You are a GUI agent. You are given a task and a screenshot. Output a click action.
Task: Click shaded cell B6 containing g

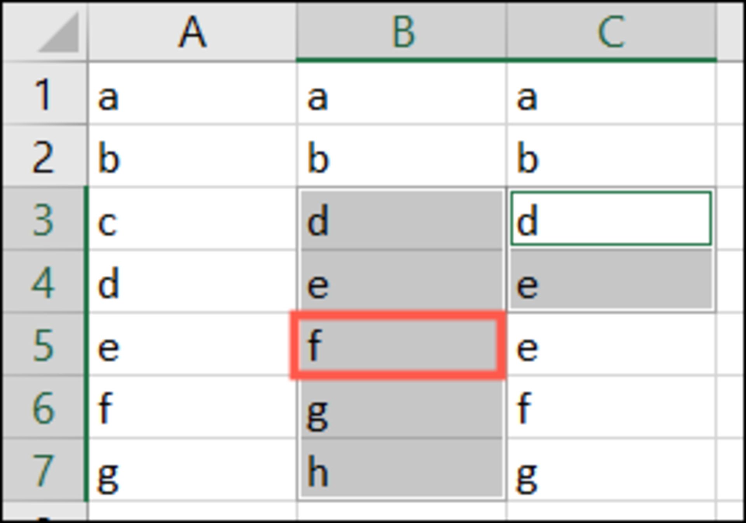(x=402, y=407)
